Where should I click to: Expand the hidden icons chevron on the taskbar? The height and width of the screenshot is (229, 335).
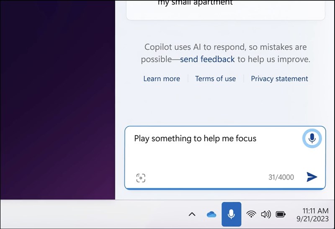192,214
